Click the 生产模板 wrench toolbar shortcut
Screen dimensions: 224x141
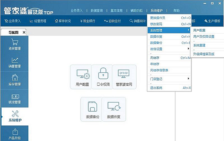coord(212,21)
